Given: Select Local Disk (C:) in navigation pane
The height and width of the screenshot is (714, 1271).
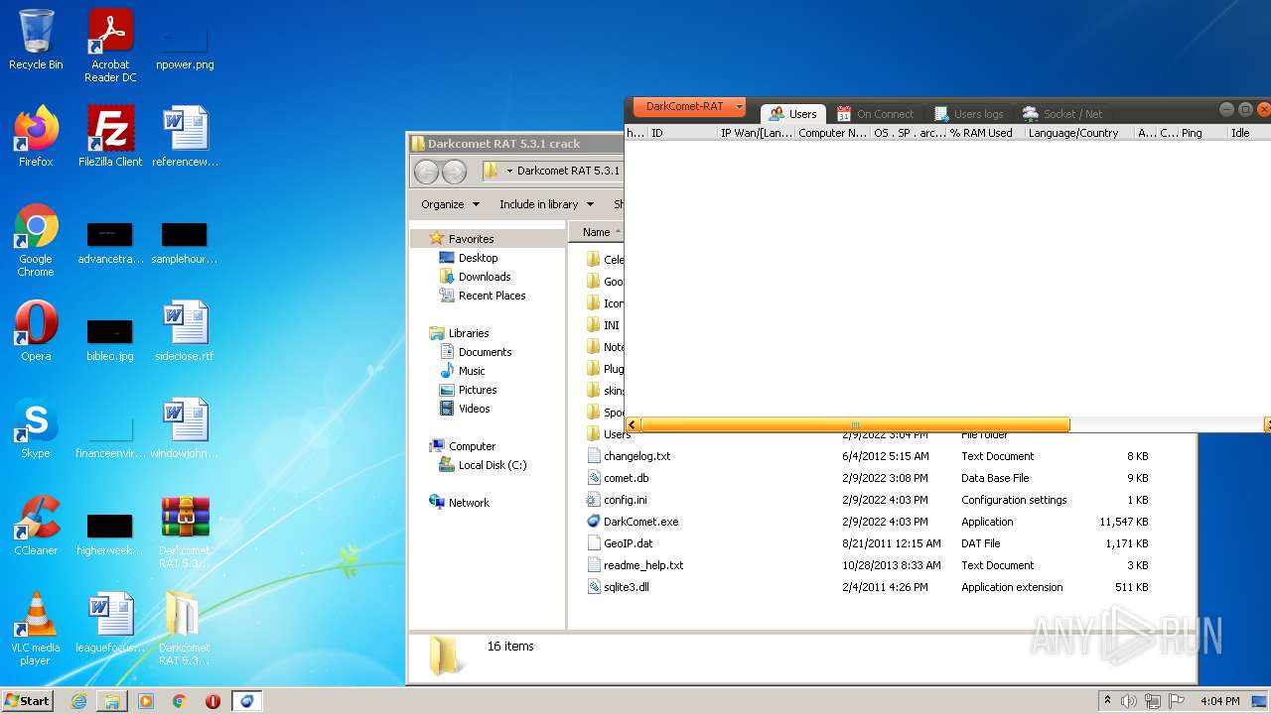Looking at the screenshot, I should point(483,465).
